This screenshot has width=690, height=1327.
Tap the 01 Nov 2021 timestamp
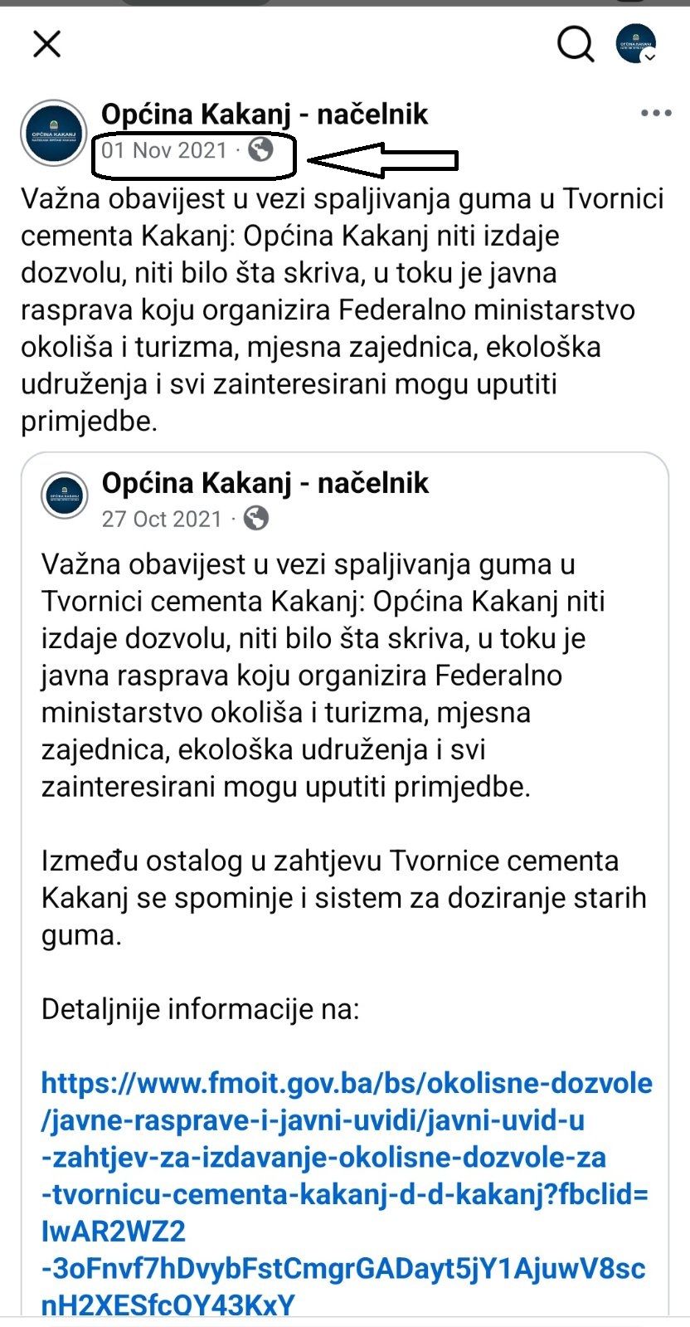pyautogui.click(x=164, y=150)
